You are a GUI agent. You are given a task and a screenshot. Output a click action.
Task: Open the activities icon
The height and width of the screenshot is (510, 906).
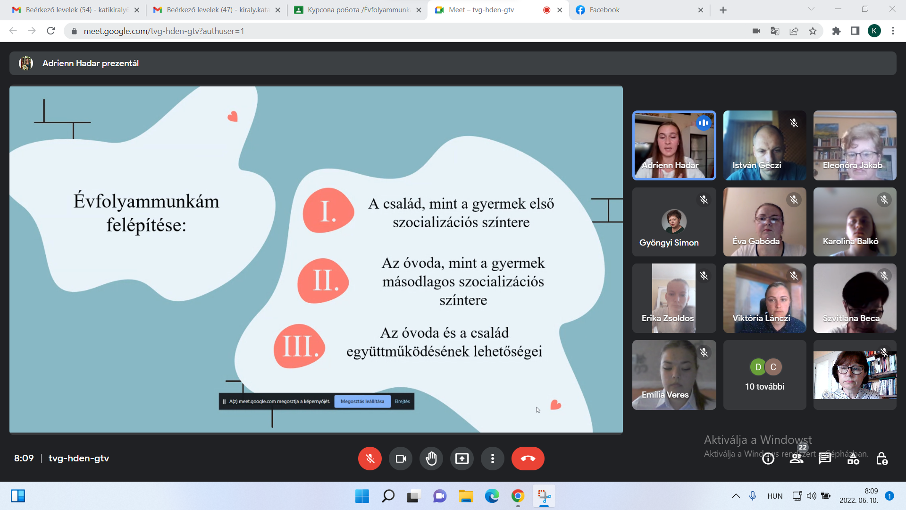853,459
